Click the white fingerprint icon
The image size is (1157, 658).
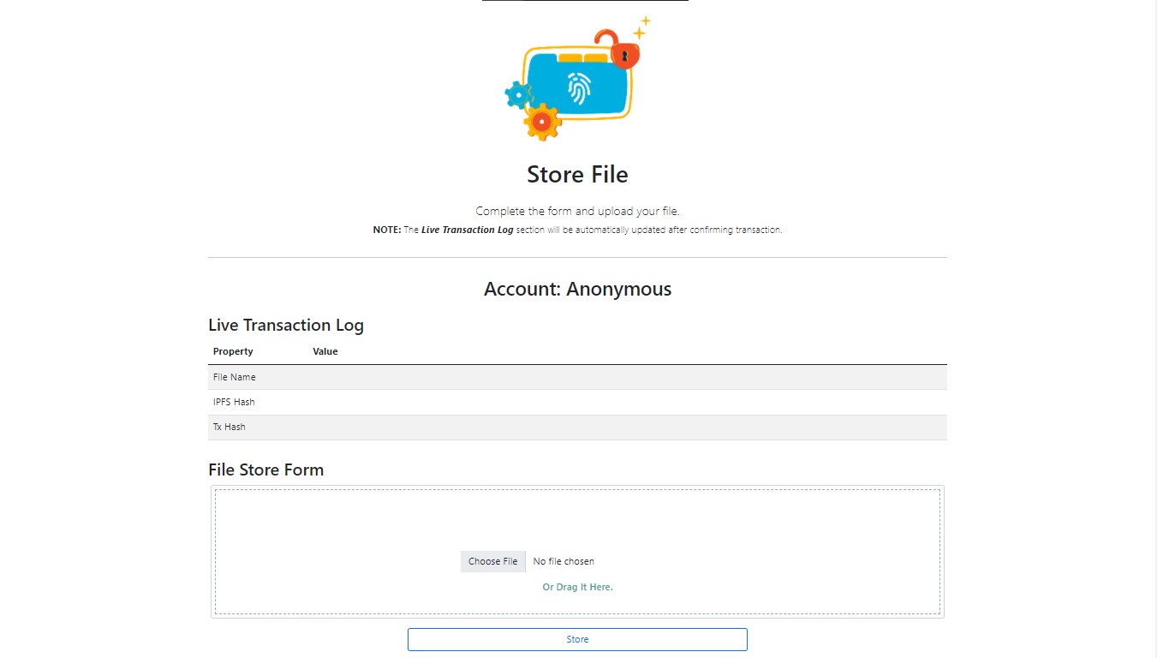coord(578,88)
